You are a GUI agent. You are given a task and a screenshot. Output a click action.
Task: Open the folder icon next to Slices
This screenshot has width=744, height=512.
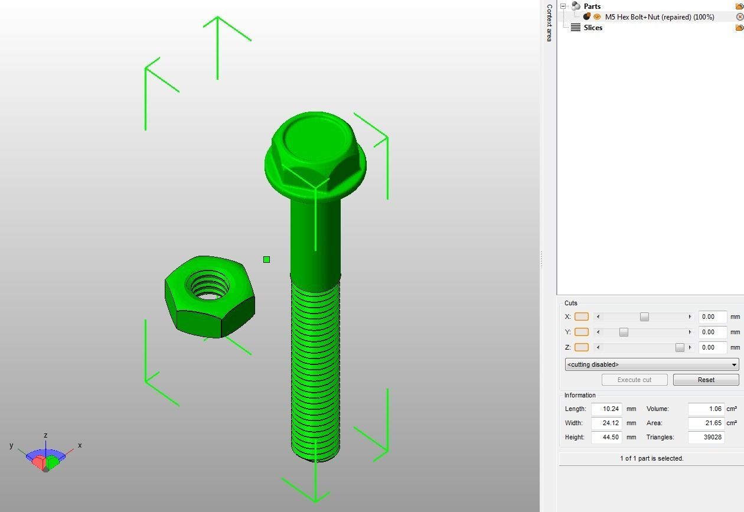pyautogui.click(x=738, y=27)
